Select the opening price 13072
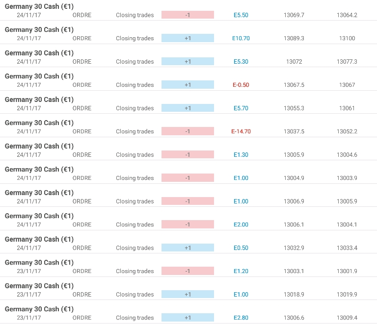 294,62
